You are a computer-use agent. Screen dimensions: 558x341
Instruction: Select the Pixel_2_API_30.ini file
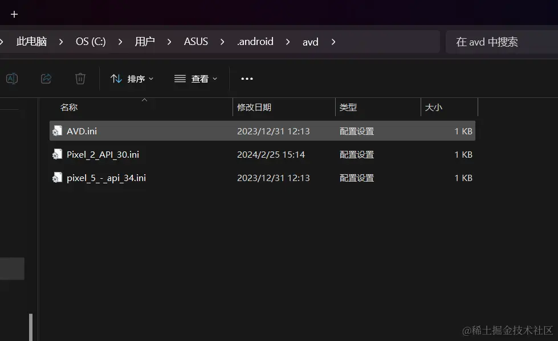point(262,154)
